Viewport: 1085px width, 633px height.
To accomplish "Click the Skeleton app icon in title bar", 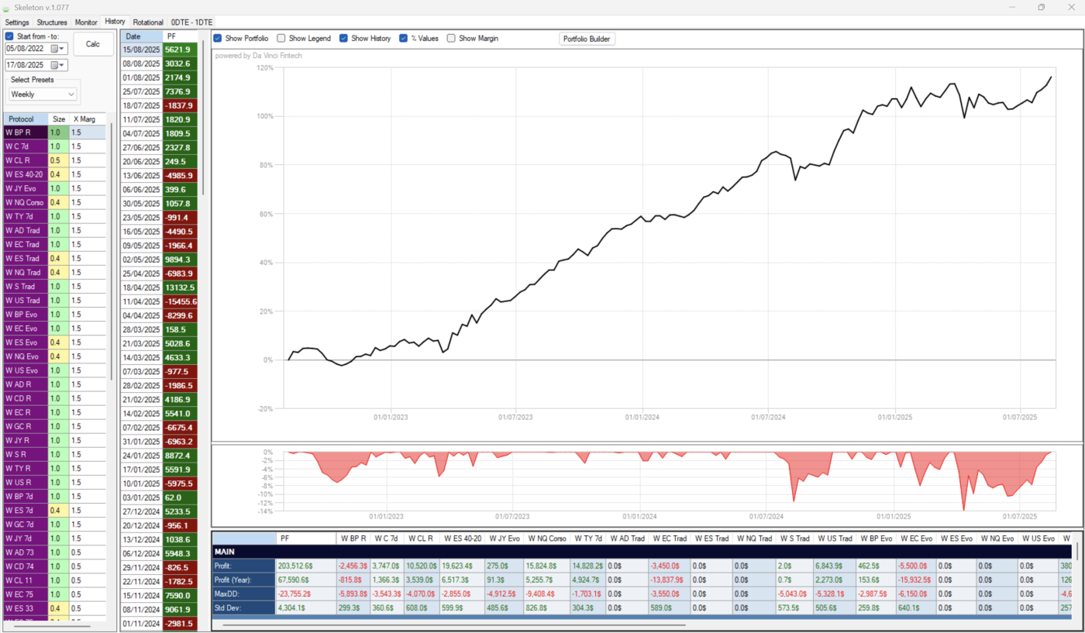I will pyautogui.click(x=7, y=7).
